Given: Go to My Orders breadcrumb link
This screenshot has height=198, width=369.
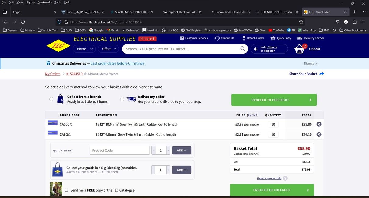Looking at the screenshot, I should point(53,74).
